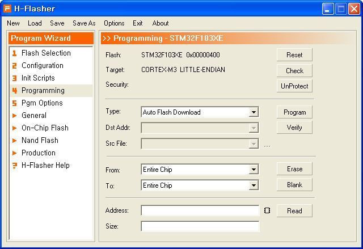Click the Address input field
Viewport: 363px width, 249px height.
[x=200, y=210]
